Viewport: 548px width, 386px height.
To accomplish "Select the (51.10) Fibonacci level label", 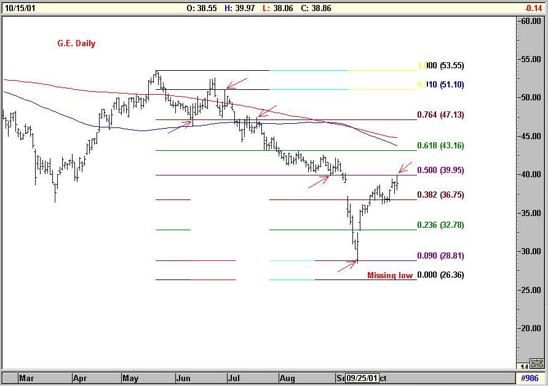I will point(452,84).
